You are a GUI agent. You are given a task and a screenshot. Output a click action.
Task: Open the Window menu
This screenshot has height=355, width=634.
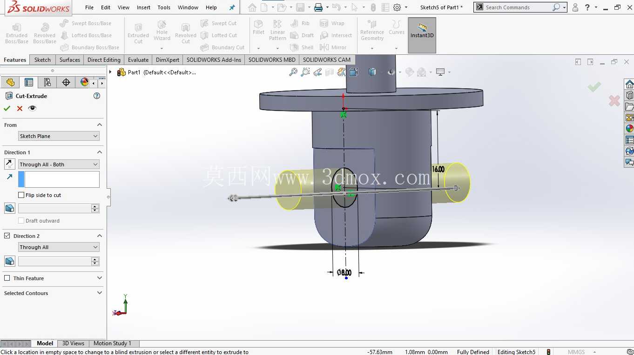pos(188,7)
